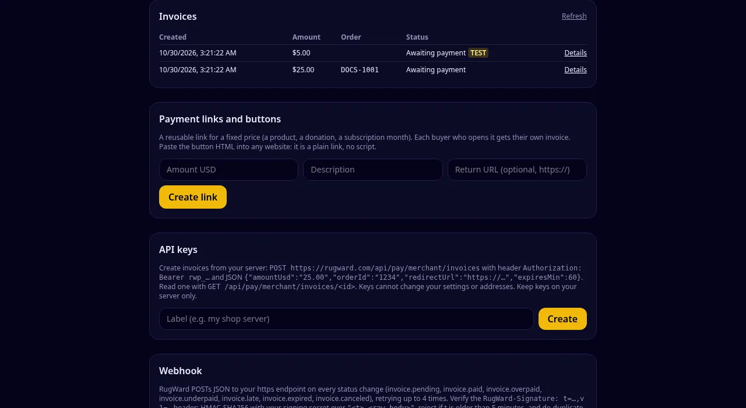This screenshot has width=746, height=408.
Task: Select the DOCS-1001 order ID text
Action: coord(360,70)
